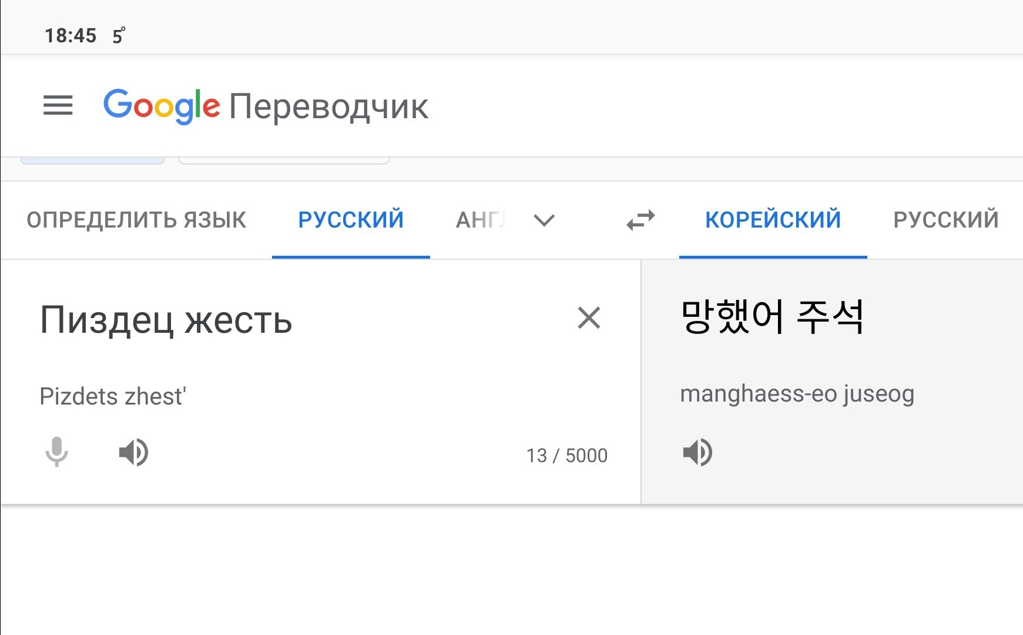Open the hamburger main menu

pyautogui.click(x=58, y=106)
